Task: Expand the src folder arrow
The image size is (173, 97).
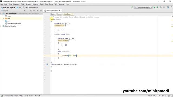Action: point(3,21)
